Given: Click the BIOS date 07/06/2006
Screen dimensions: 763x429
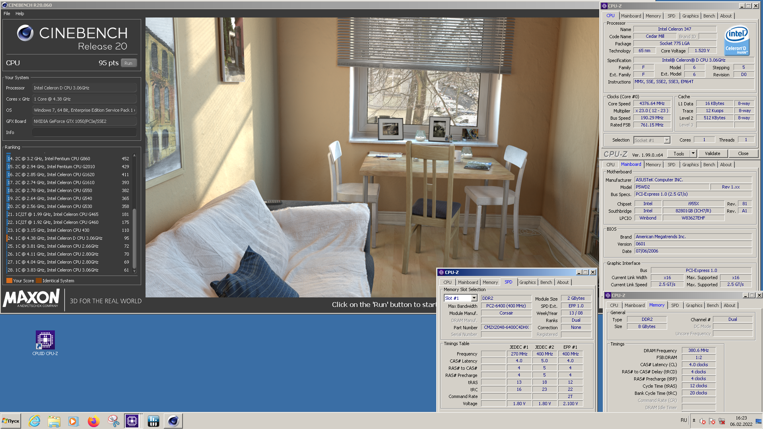Looking at the screenshot, I should point(693,251).
